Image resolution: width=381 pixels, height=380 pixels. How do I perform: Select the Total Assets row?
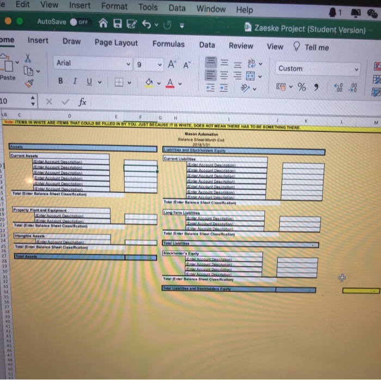(x=85, y=257)
